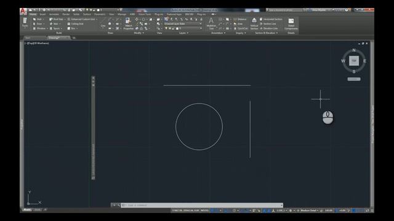Expand the Section & Elevation panel

click(267, 33)
